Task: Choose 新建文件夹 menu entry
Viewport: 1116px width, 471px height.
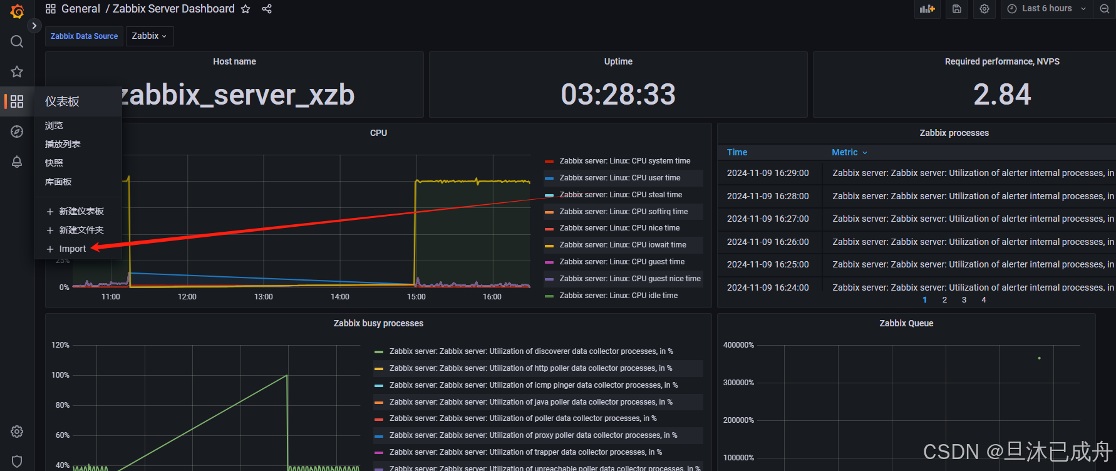Action: pyautogui.click(x=75, y=230)
